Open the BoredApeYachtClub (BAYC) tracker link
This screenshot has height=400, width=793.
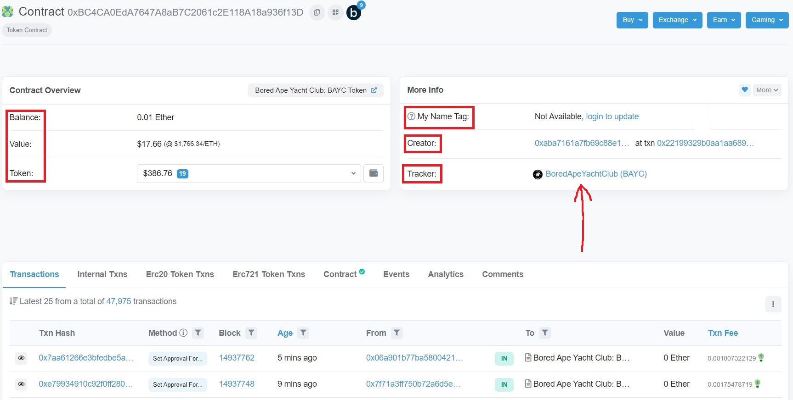[596, 174]
